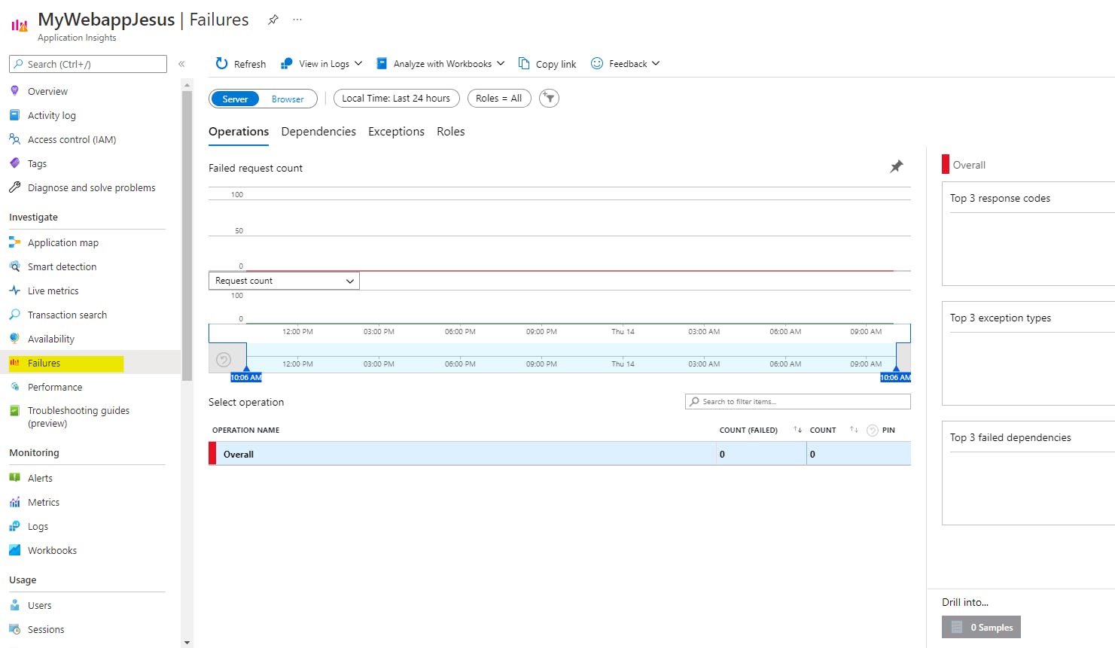Click the Metrics chart icon in sidebar
Screen dimensions: 1115x648
pos(14,502)
